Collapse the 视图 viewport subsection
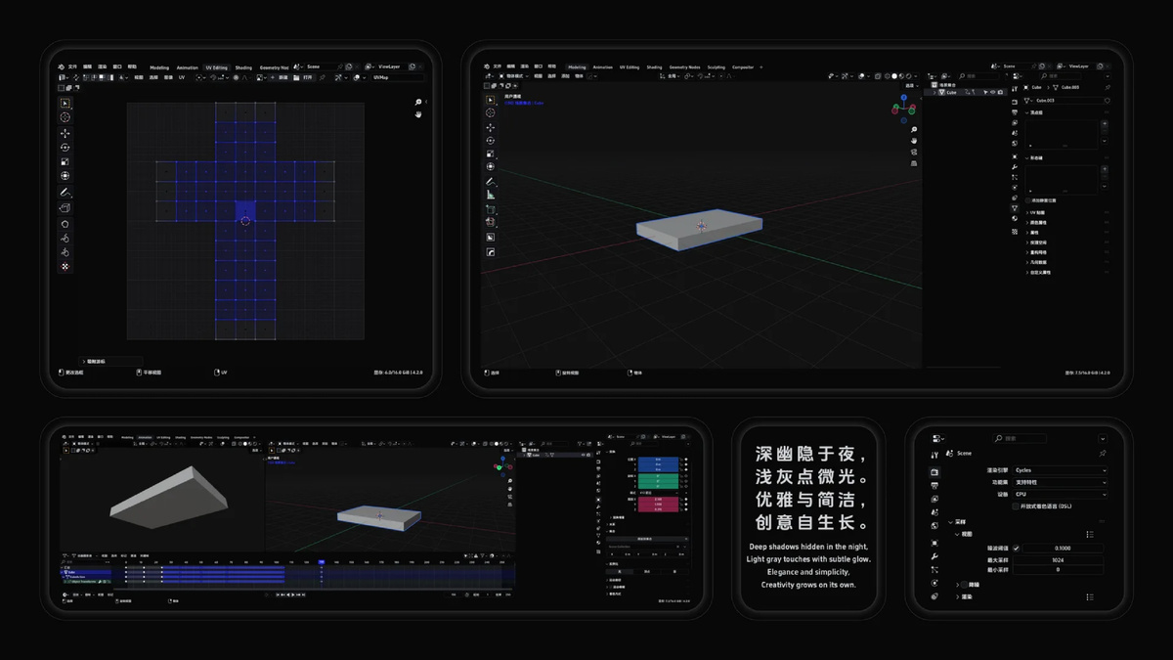The image size is (1173, 660). click(957, 534)
